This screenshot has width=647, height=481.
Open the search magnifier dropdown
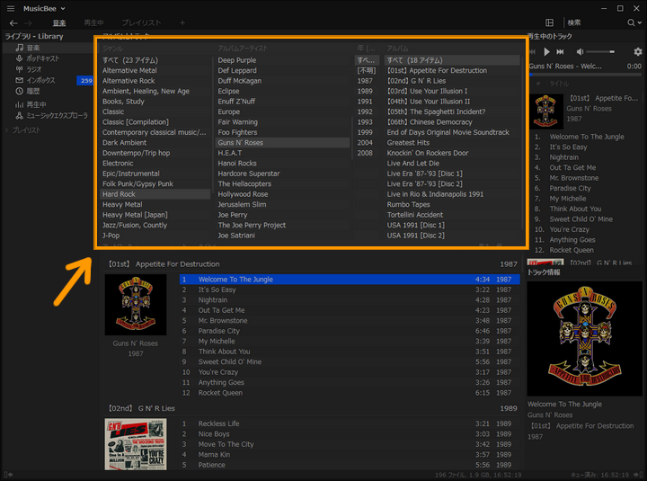coord(634,22)
